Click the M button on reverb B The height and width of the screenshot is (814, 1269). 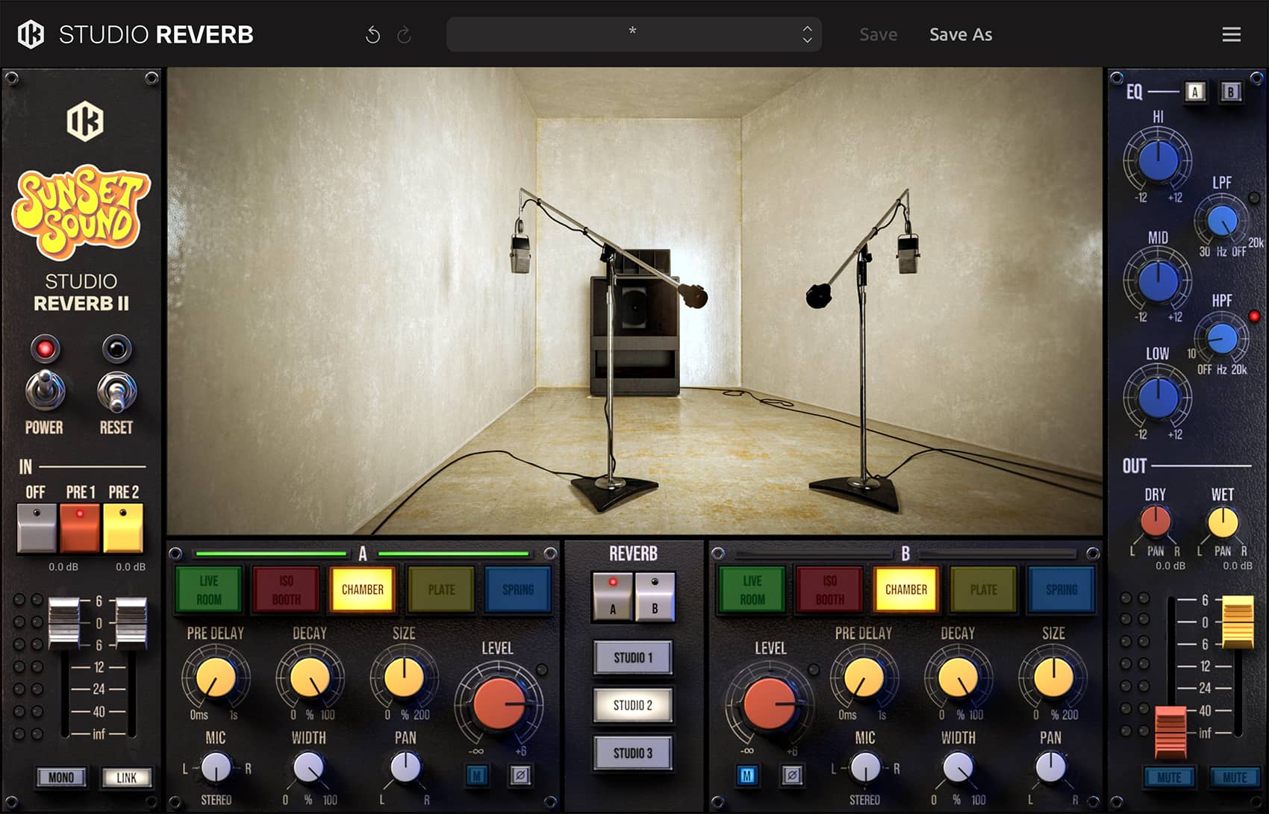point(747,776)
